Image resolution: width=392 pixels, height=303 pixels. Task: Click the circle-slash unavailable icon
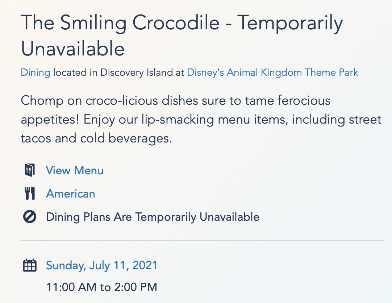pos(29,216)
